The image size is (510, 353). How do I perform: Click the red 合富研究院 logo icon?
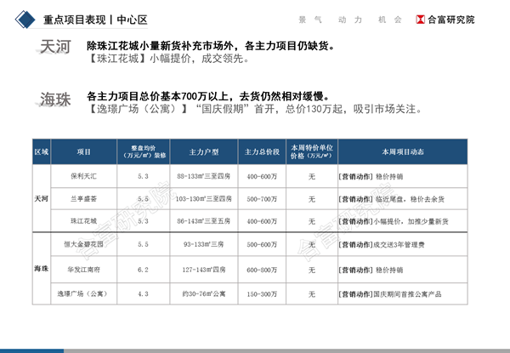(x=420, y=20)
